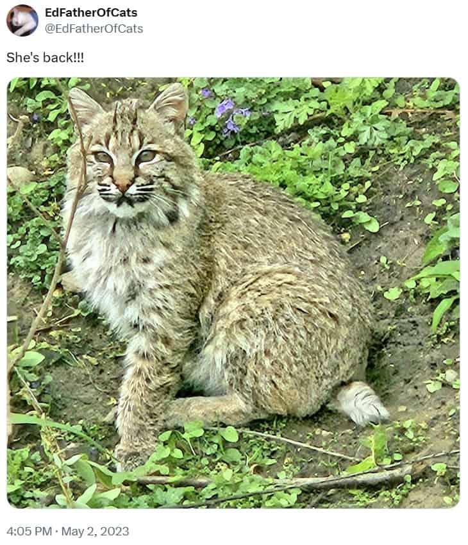Click the 4:05 PM timestamp

pyautogui.click(x=29, y=532)
